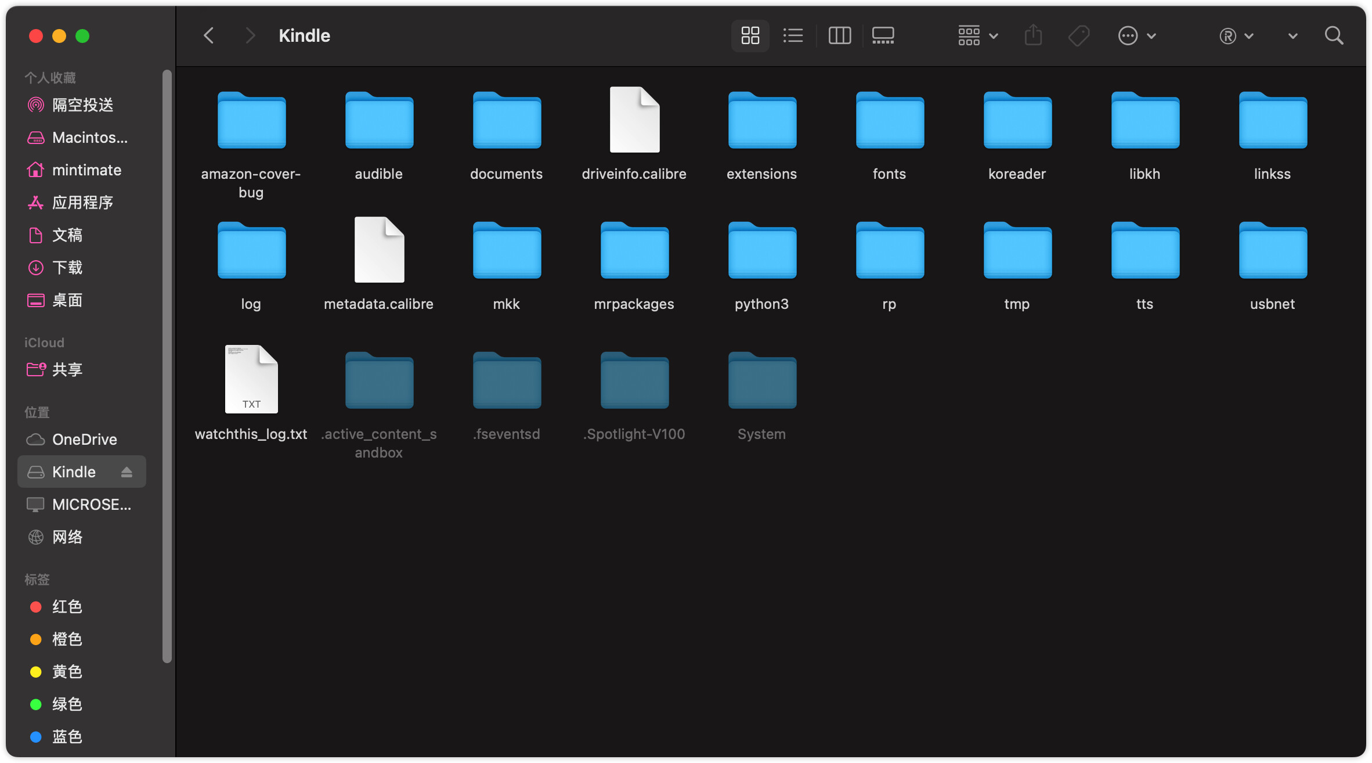Click the Edit Tags icon
This screenshot has height=763, width=1372.
coord(1078,36)
